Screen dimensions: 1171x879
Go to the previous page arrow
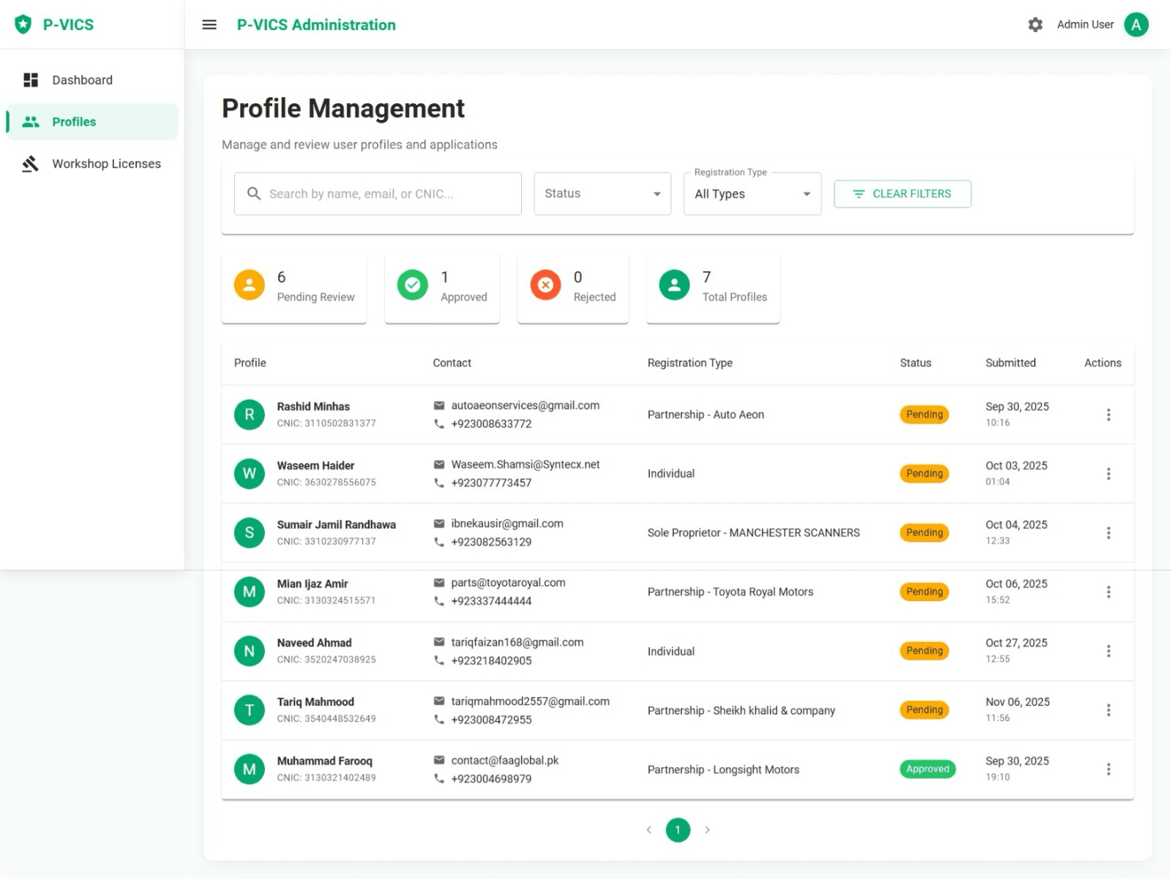[648, 830]
